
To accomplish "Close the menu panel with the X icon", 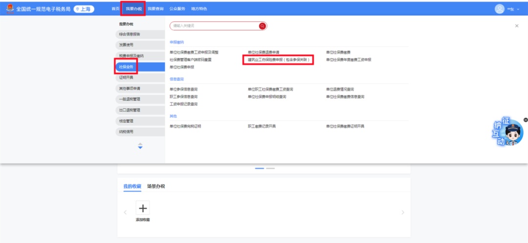I will tap(517, 26).
